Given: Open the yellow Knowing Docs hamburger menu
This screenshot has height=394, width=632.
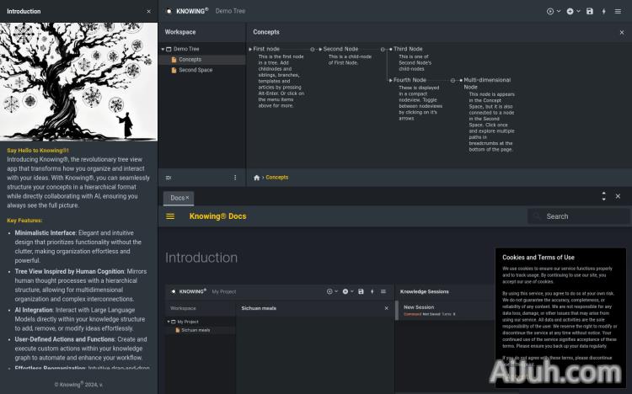Looking at the screenshot, I should coord(170,216).
